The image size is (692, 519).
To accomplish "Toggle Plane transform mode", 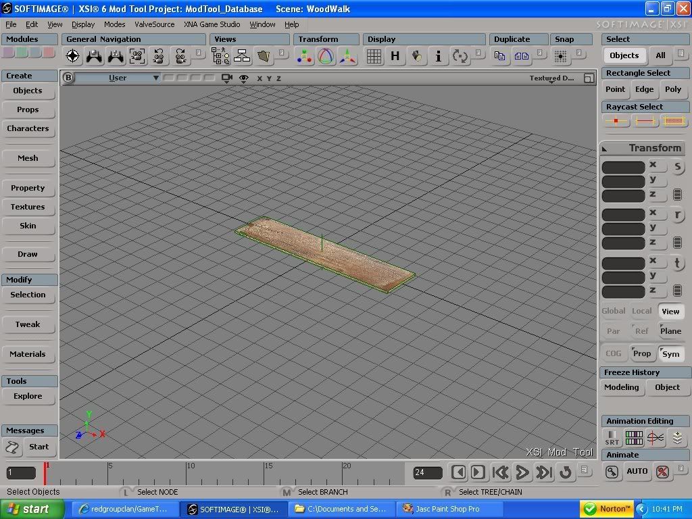I will tap(670, 331).
